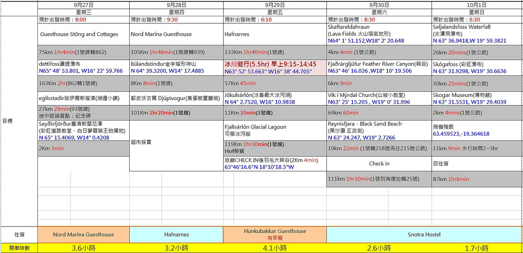
Task: Click the 105Km 1hr46min drive cell
Action: [x=176, y=52]
